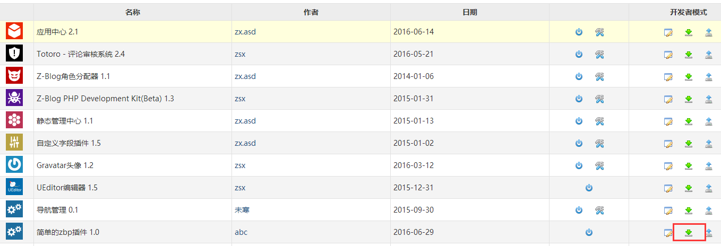
Task: Click the Z-Blog角色分配器 red devil logo
Action: [14, 76]
